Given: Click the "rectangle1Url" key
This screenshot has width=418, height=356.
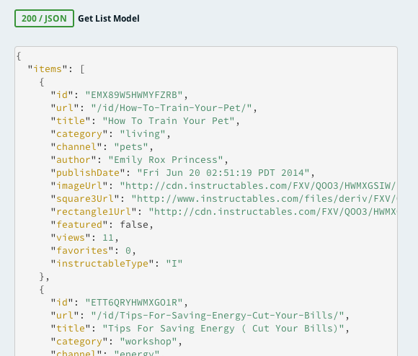Looking at the screenshot, I should (94, 212).
